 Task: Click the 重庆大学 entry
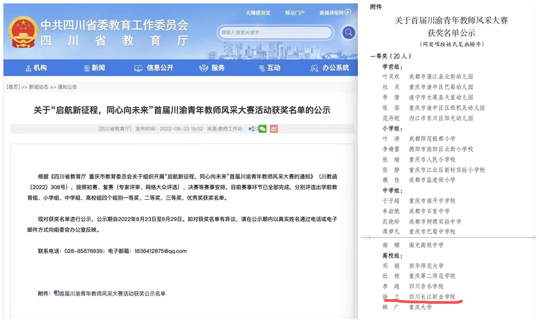(421, 307)
